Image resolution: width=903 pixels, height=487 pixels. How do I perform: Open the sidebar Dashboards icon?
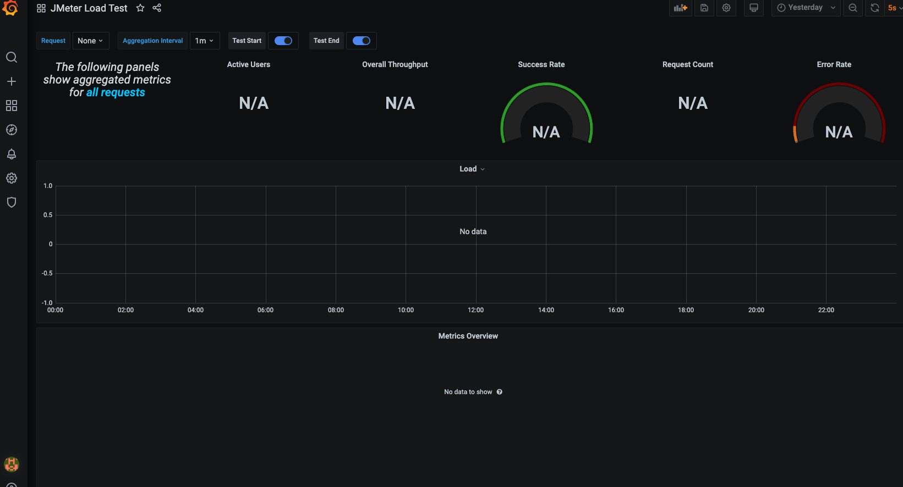coord(12,106)
